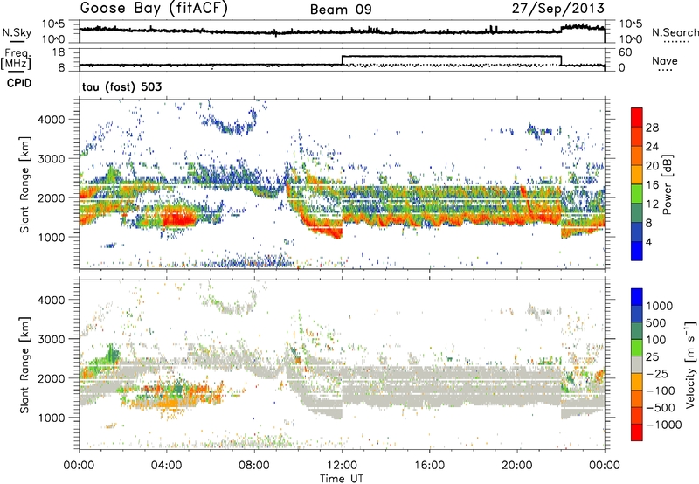Click the date '27/Sep/2013'

coord(558,9)
